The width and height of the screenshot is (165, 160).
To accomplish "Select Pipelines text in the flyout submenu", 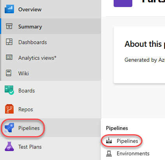I will point(127,141).
